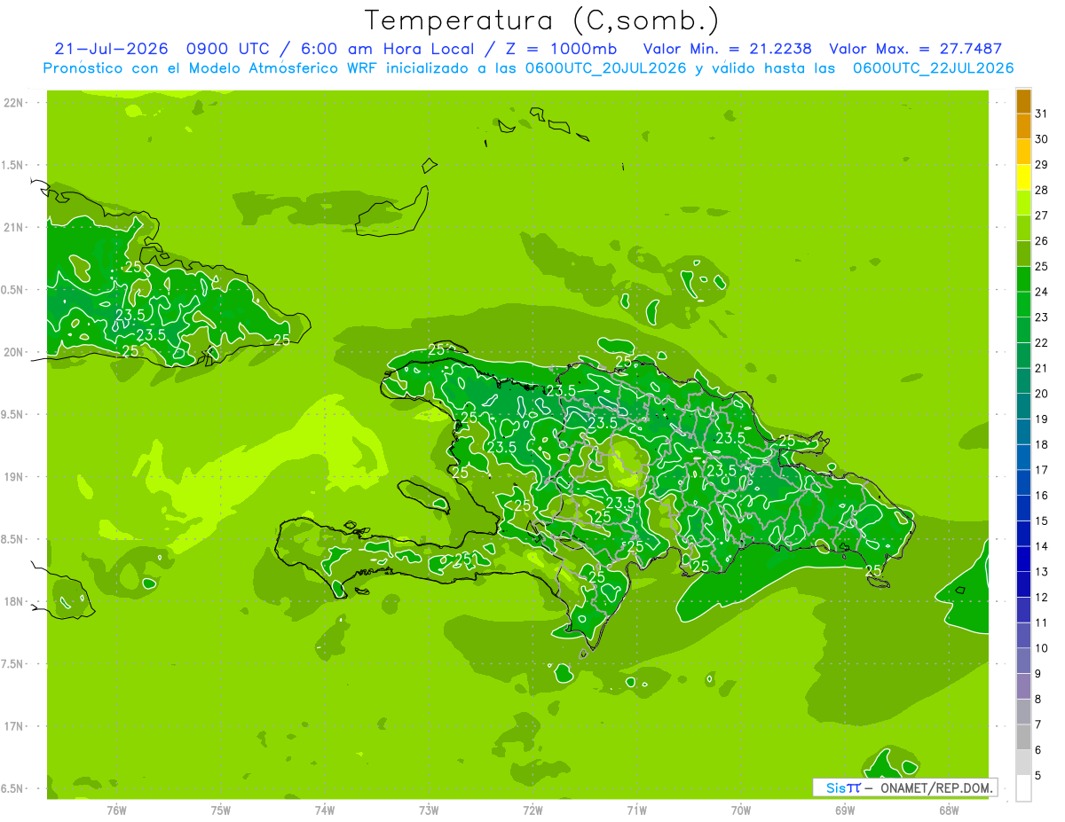This screenshot has width=1065, height=822.
Task: Click the colorbar scale label '30'
Action: click(1042, 139)
